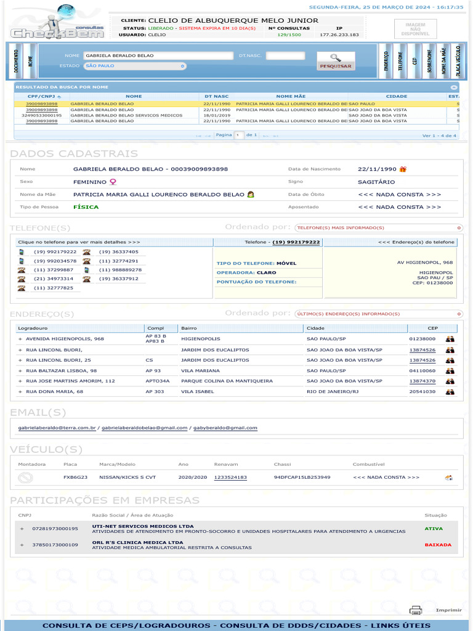
Task: Expand the Rua Jose Martins Amorim address row
Action: pos(20,381)
